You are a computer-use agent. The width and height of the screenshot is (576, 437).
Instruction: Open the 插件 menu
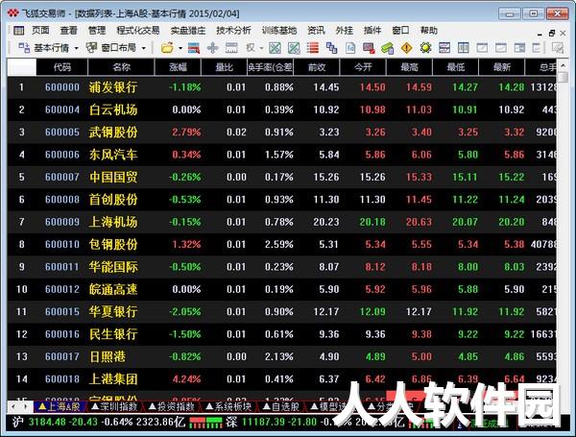[372, 31]
